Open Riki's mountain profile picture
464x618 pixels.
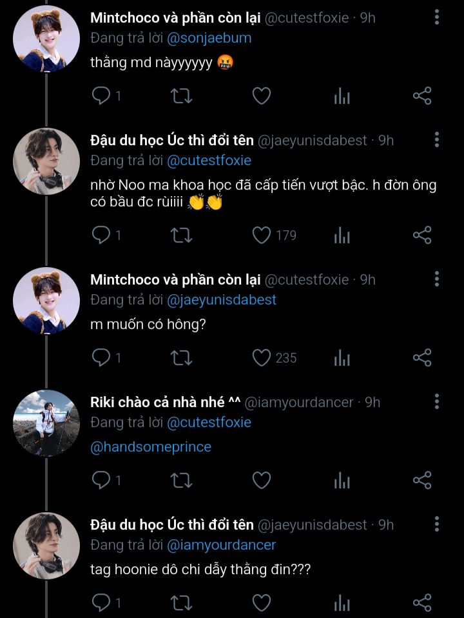click(46, 423)
